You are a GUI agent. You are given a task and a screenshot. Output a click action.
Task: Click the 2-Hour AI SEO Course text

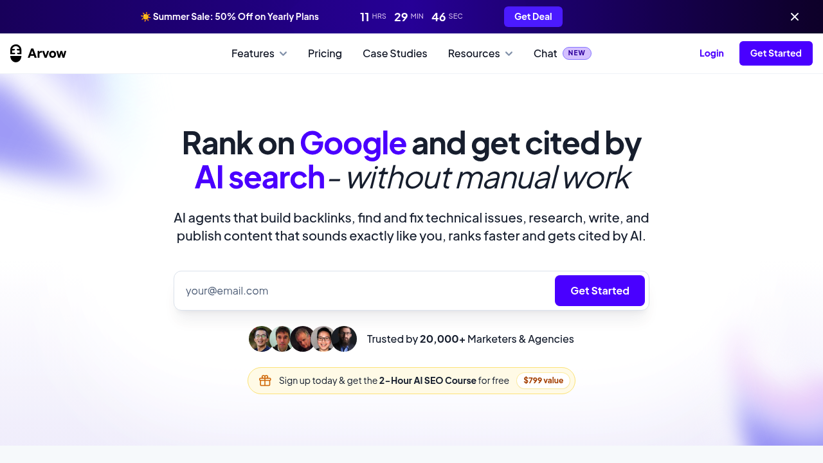(428, 381)
